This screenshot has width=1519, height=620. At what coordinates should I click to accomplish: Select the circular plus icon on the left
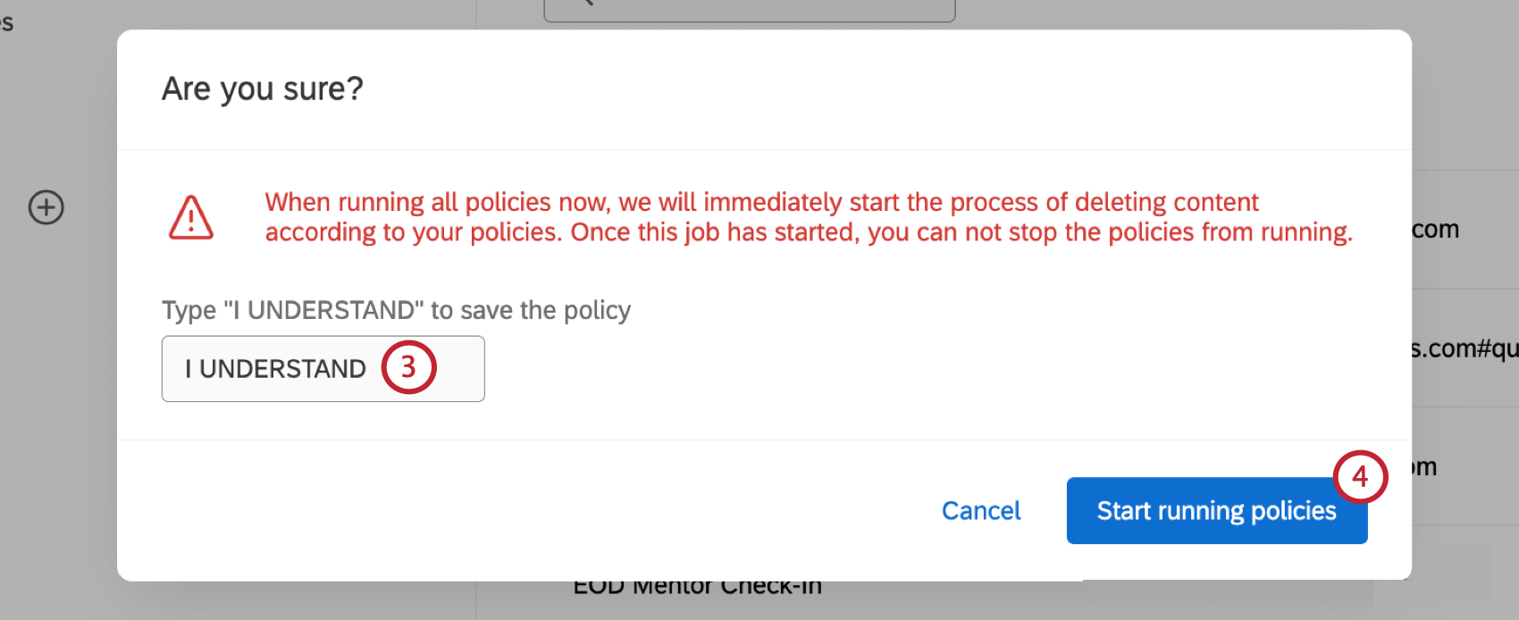pyautogui.click(x=45, y=207)
